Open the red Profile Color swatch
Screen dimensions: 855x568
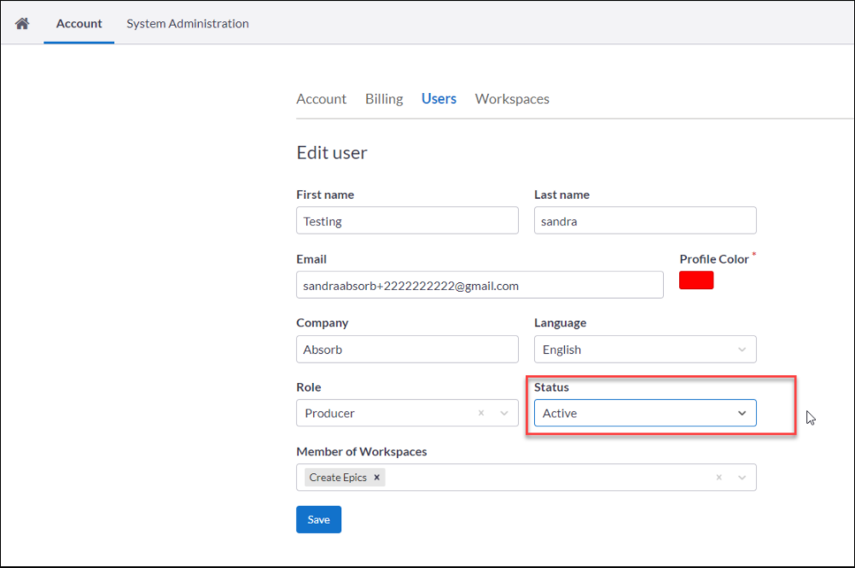[696, 281]
